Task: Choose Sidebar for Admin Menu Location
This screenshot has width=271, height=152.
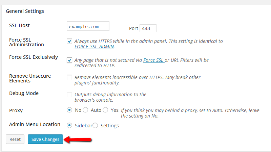Action: tap(69, 125)
